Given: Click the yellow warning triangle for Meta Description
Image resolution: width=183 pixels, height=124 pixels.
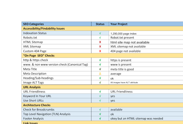Looking at the screenshot, I should click(100, 73).
